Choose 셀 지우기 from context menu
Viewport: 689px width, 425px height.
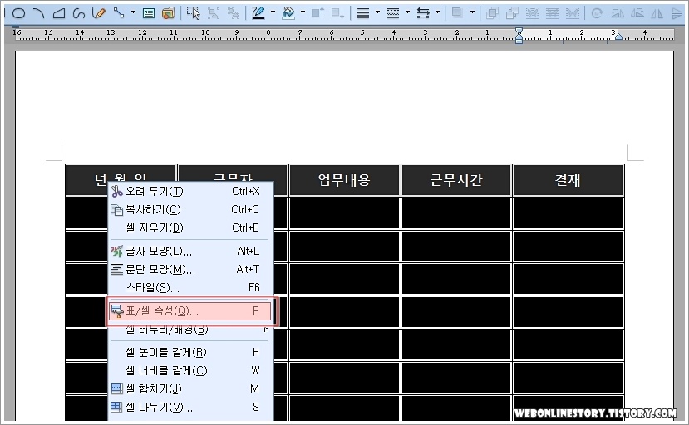(189, 227)
